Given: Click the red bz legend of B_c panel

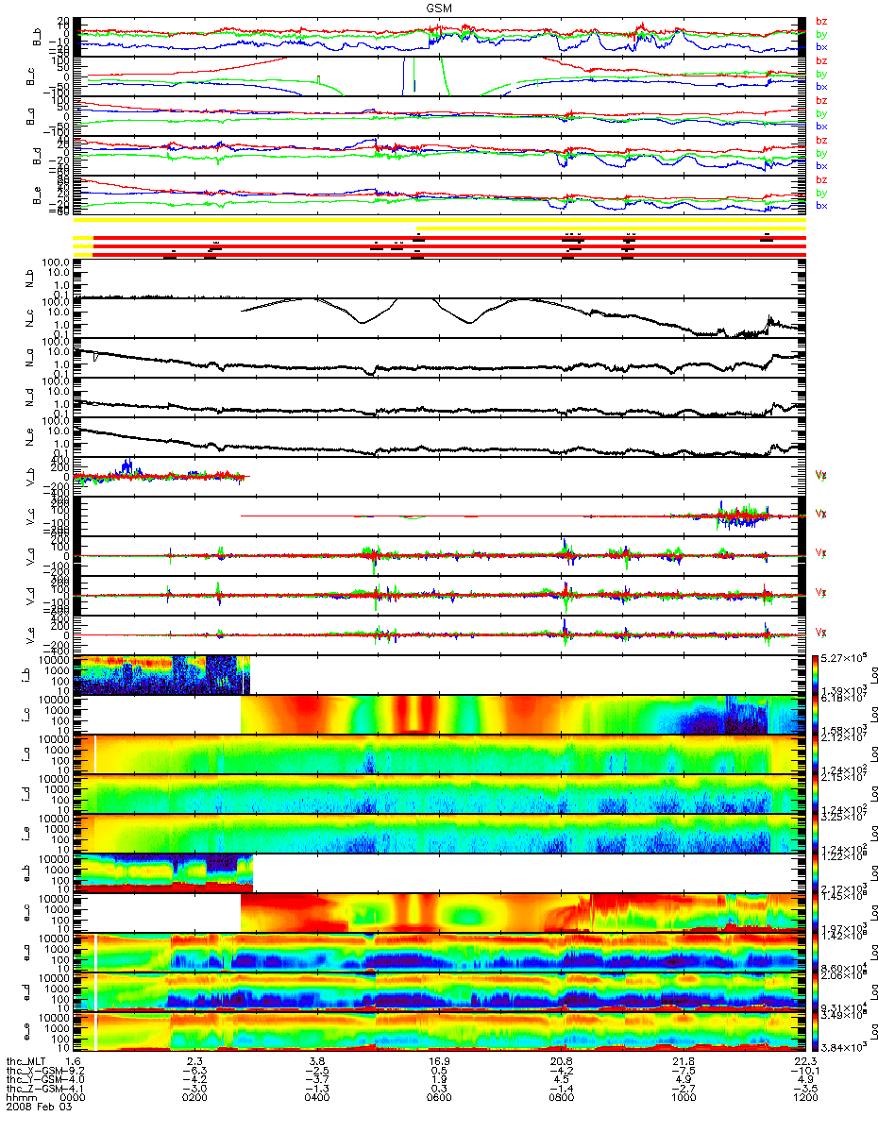Looking at the screenshot, I should tap(821, 60).
